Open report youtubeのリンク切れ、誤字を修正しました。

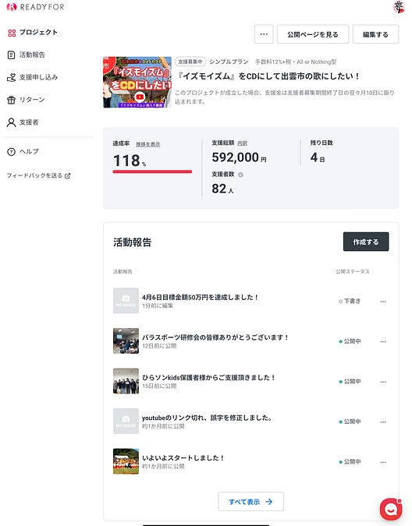pos(208,418)
